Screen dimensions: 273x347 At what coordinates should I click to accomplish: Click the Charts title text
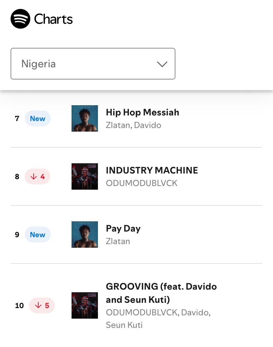click(53, 19)
